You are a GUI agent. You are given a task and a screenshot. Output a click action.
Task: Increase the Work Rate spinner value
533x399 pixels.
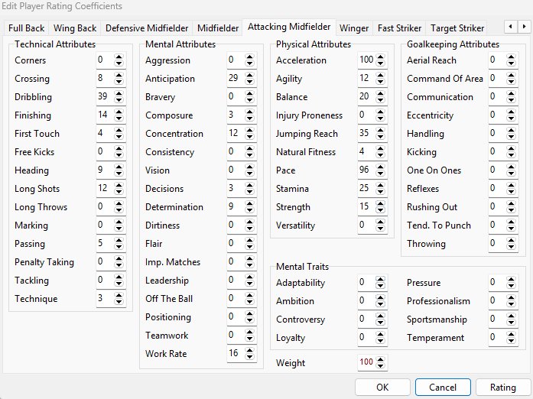250,351
